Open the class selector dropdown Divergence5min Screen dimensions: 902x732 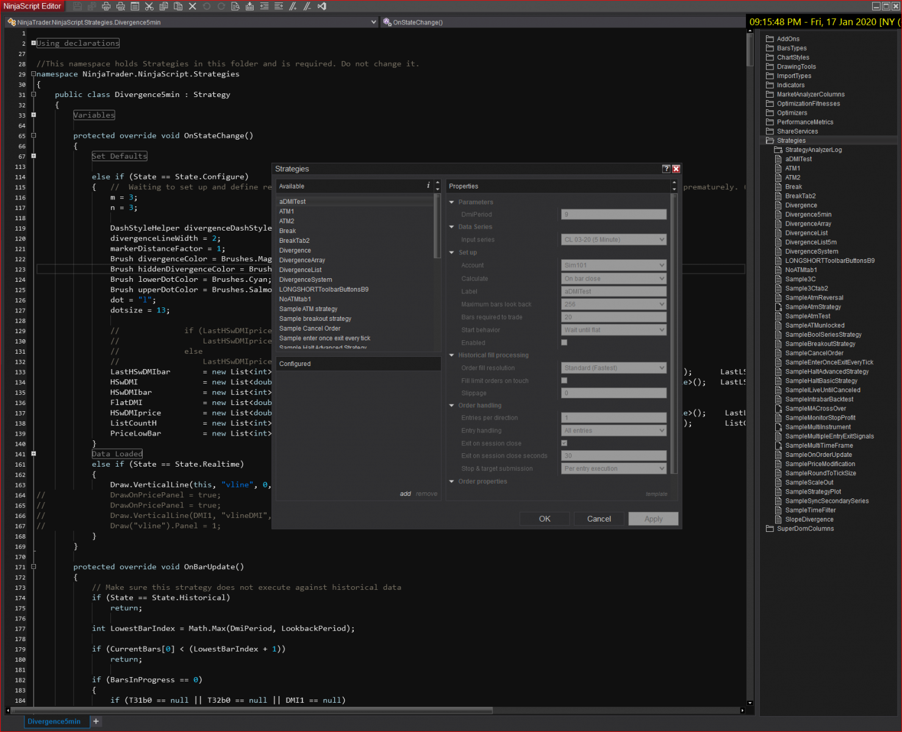[374, 22]
